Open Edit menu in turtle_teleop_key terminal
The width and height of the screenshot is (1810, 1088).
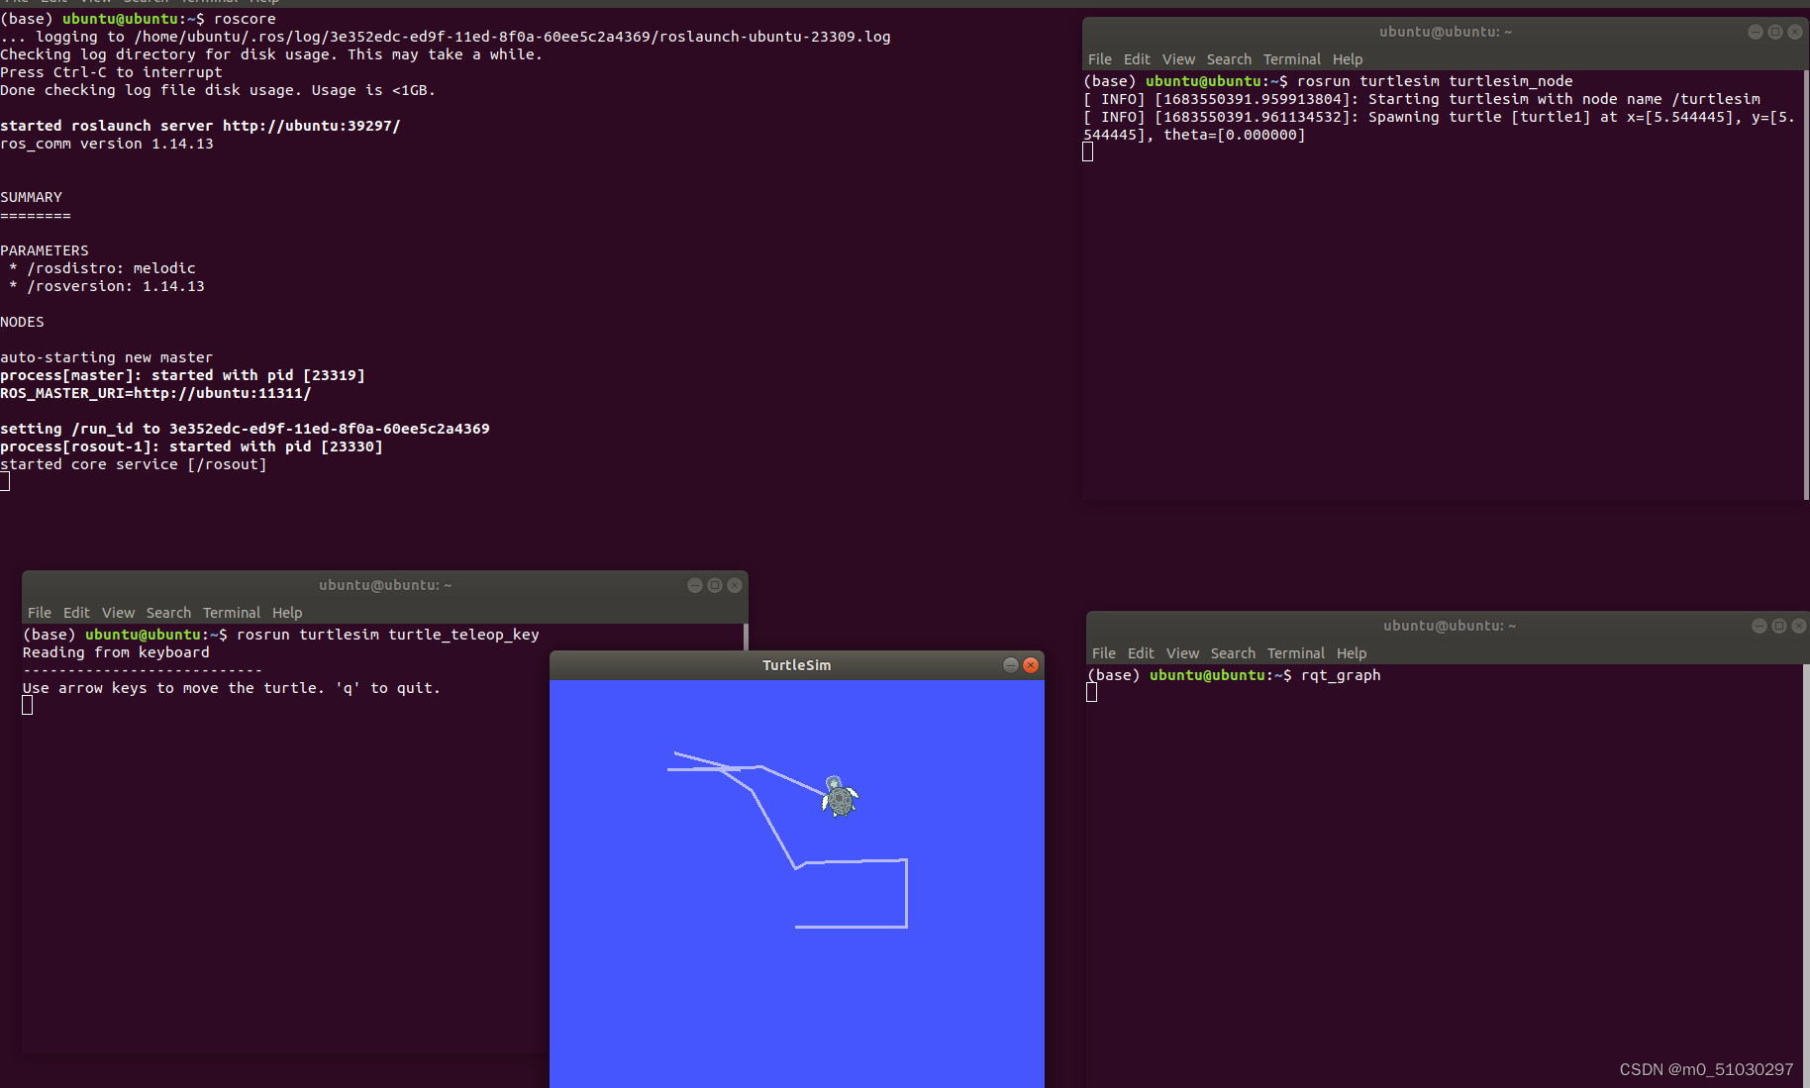(x=76, y=613)
